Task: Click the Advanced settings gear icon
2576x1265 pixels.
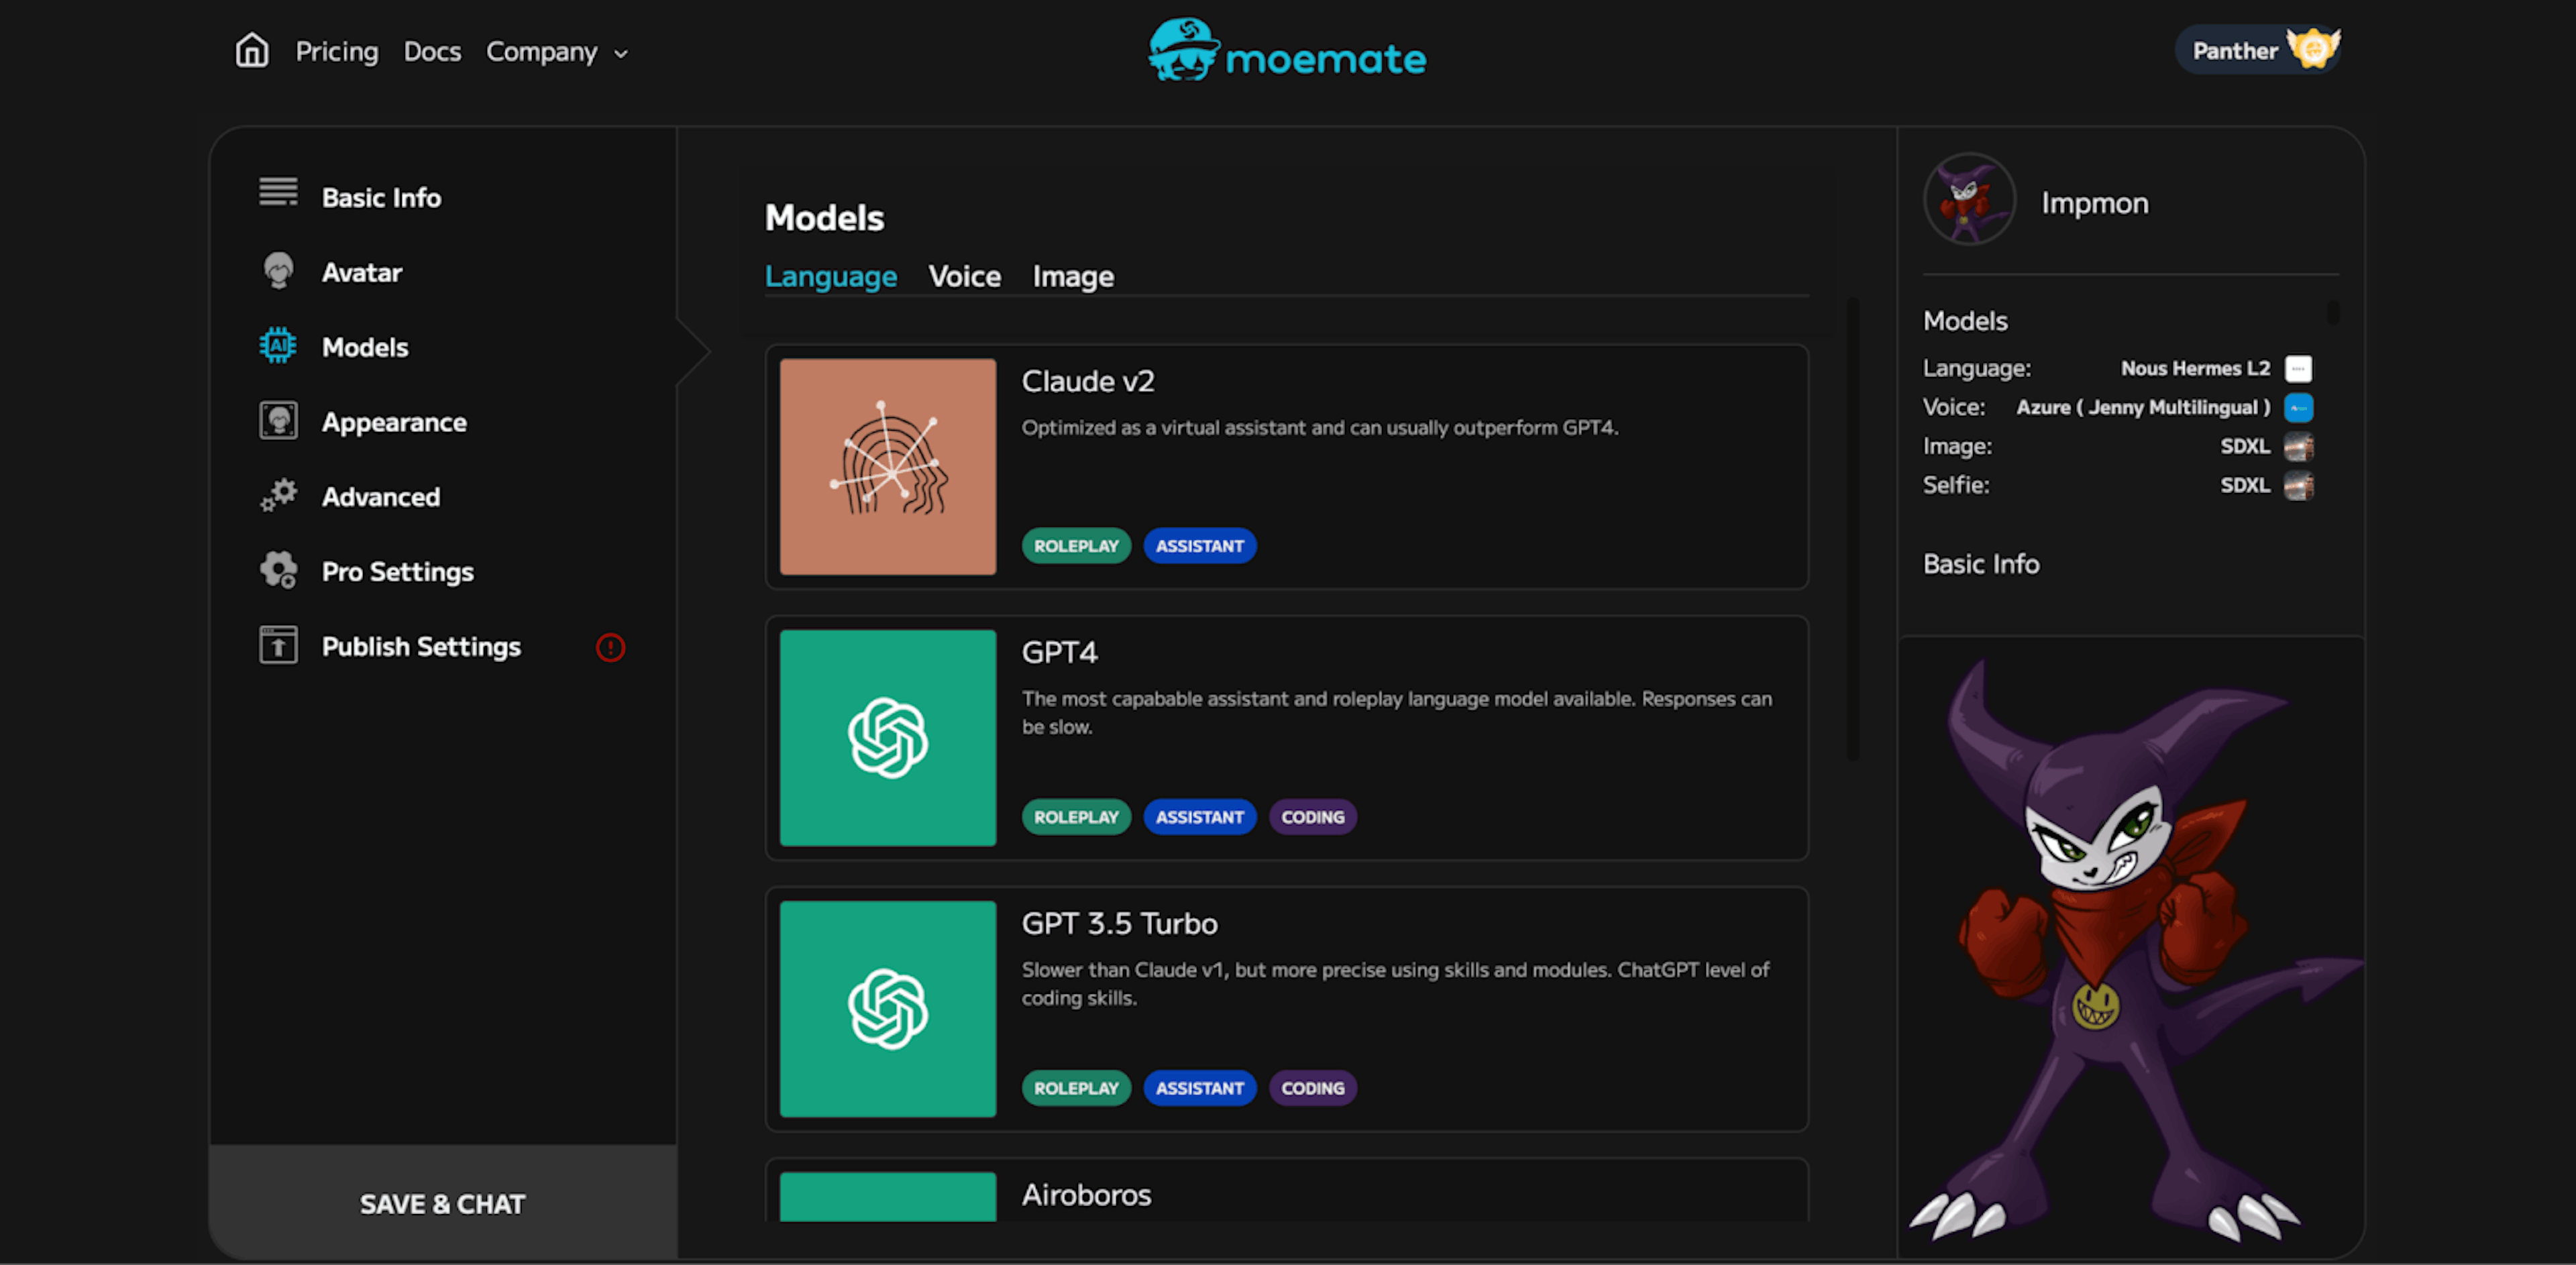Action: click(x=278, y=496)
